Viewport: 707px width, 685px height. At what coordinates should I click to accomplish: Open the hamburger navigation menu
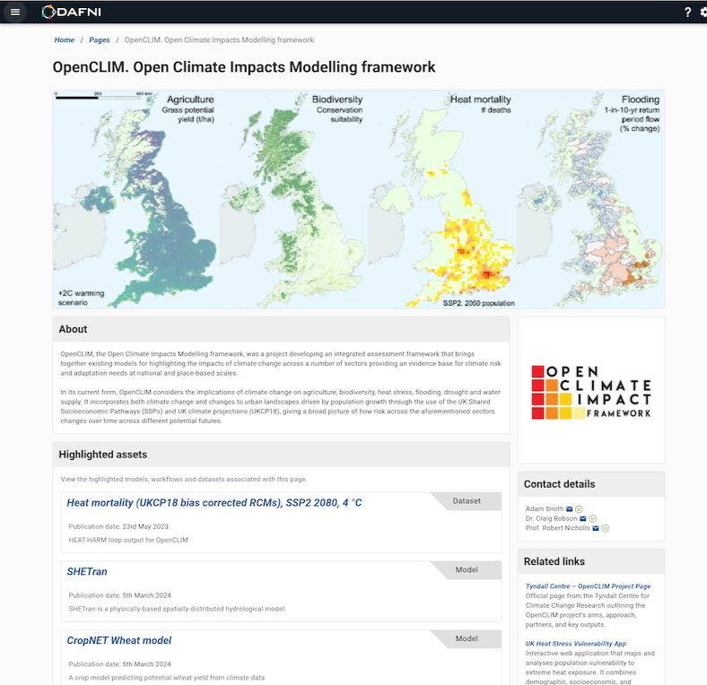click(x=15, y=13)
